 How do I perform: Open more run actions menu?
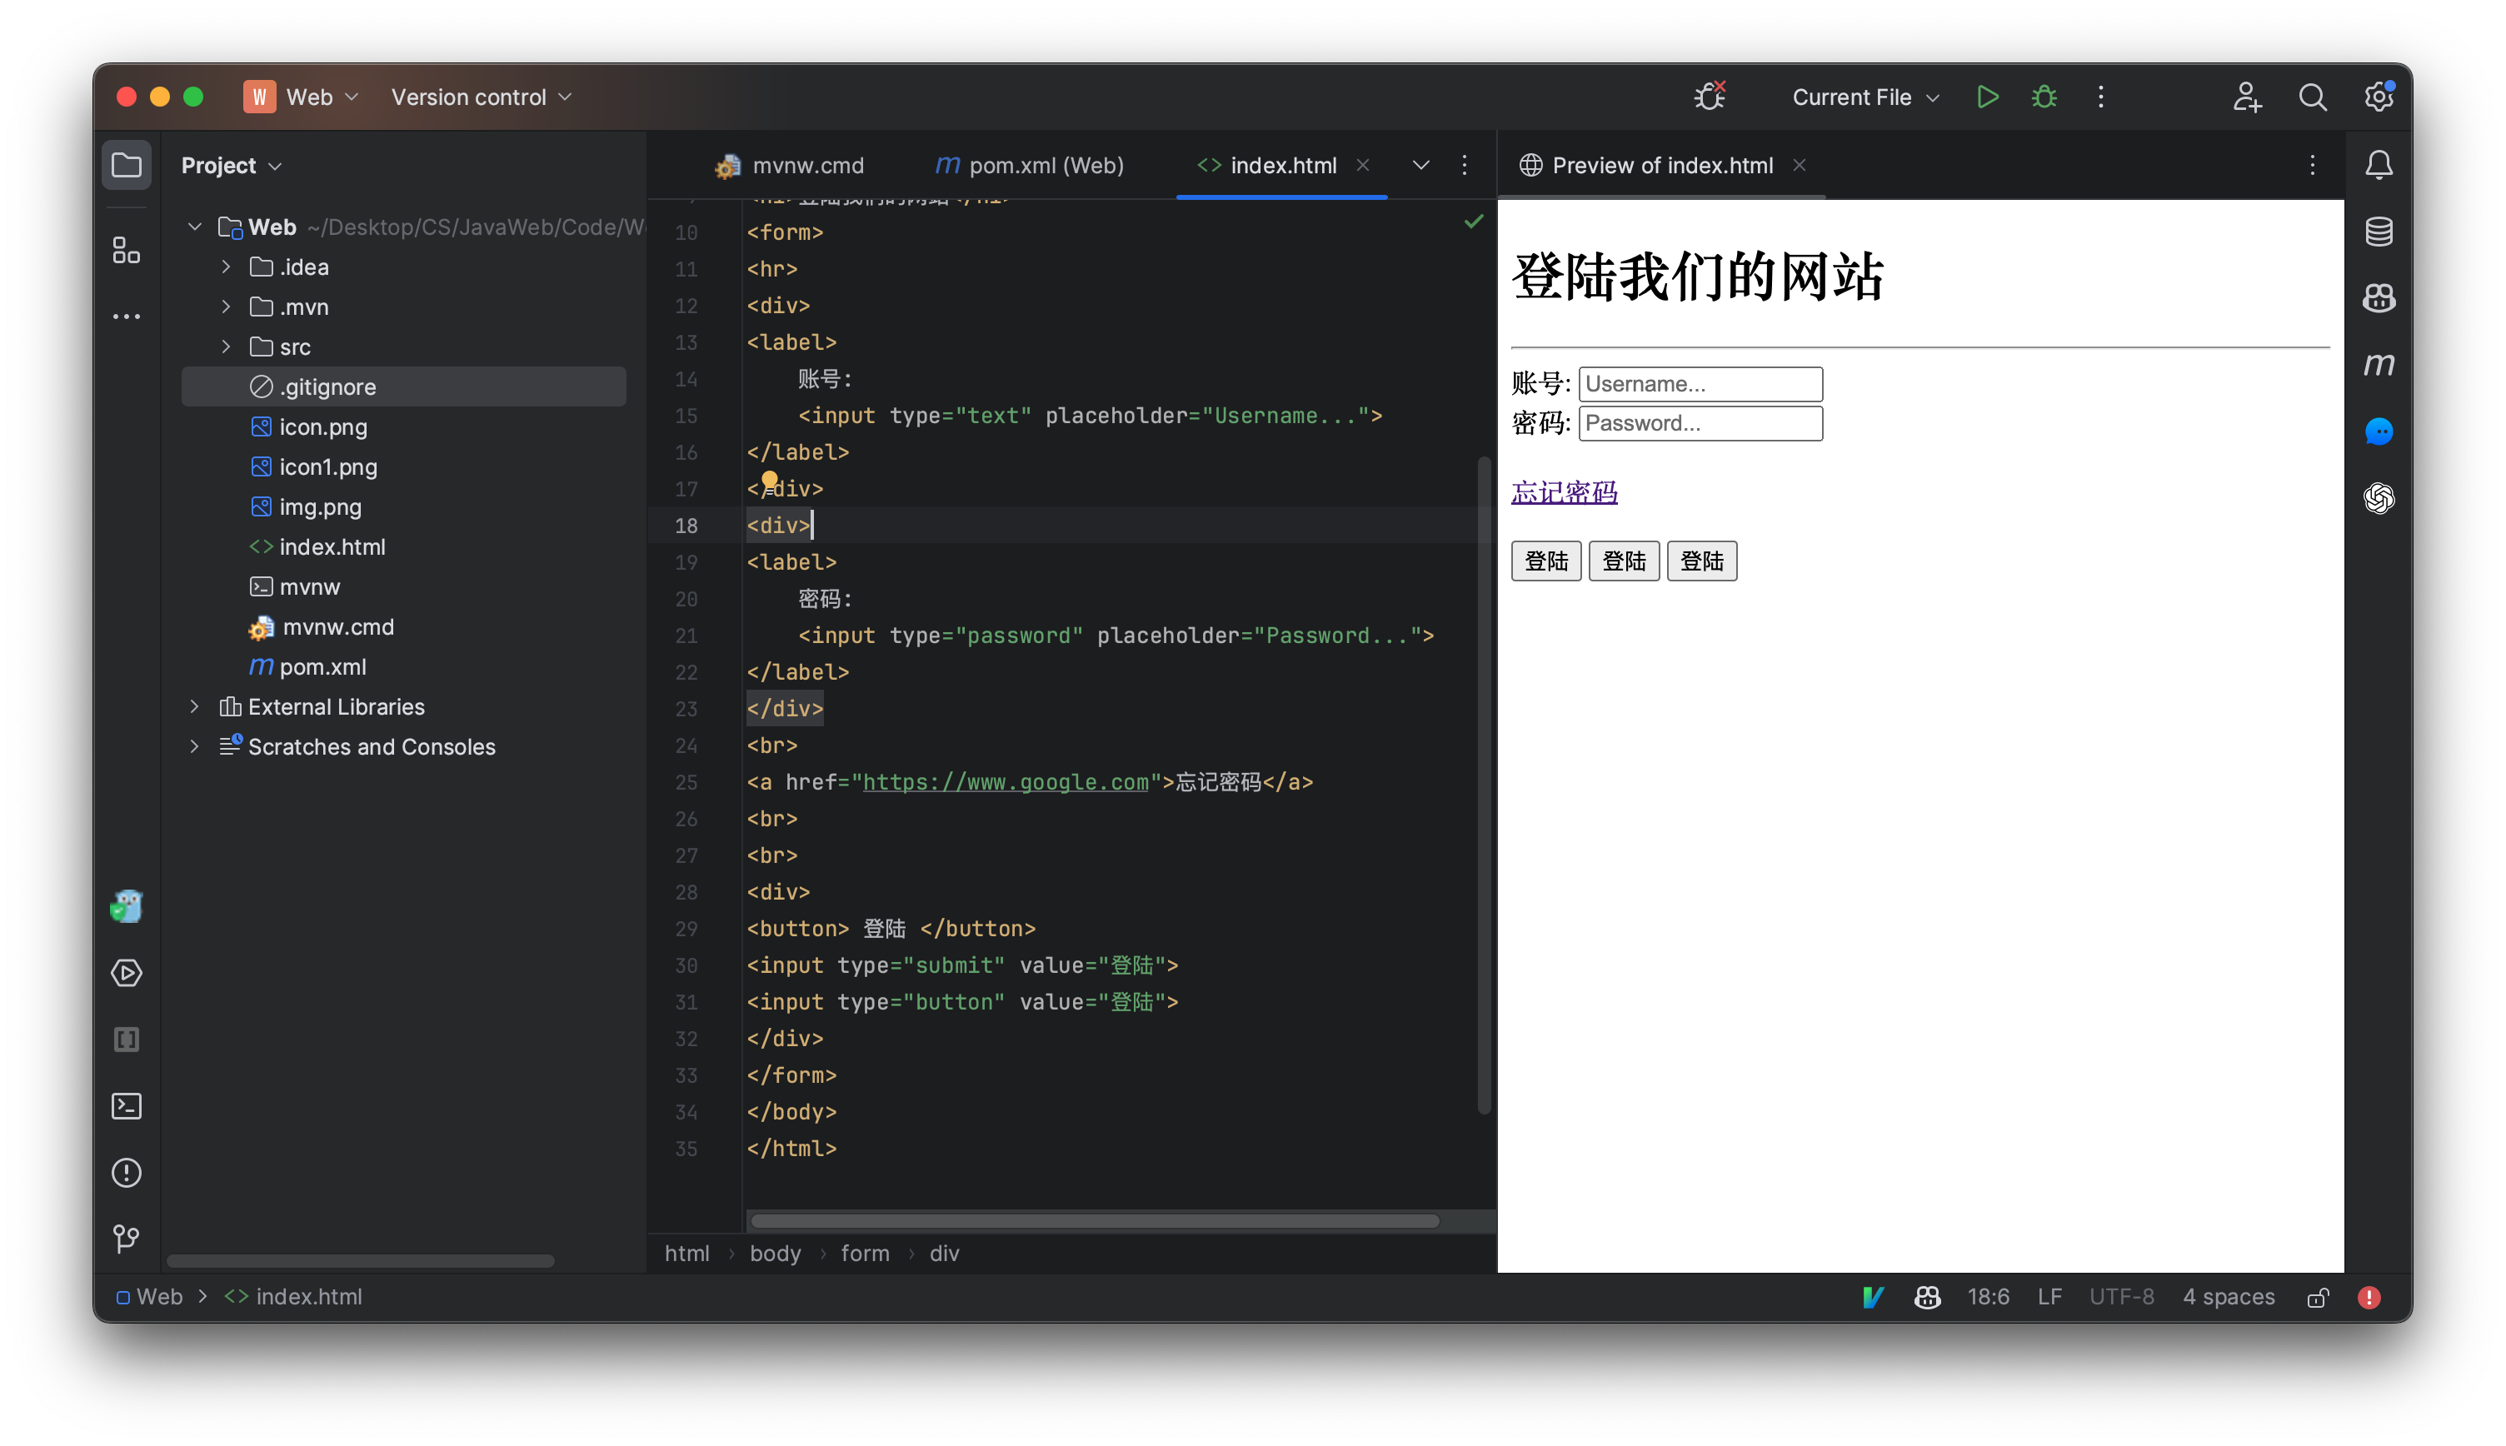(2099, 97)
